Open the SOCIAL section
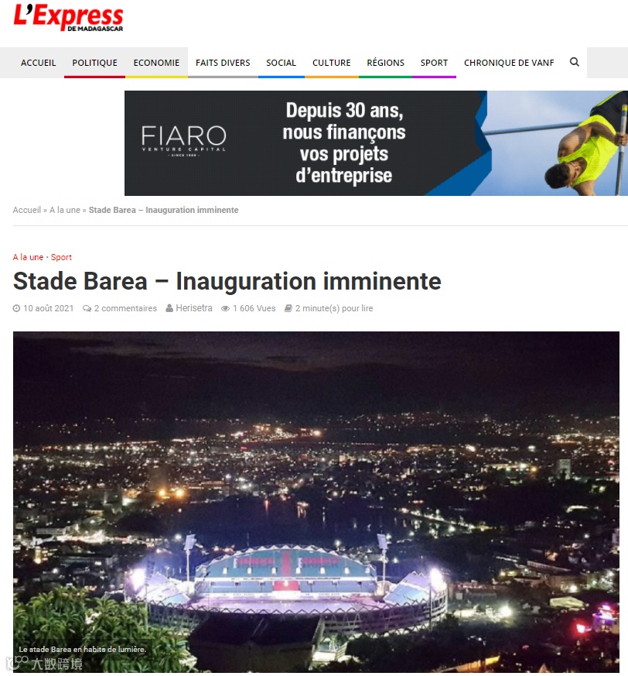Viewport: 628px width, 676px height. 281,63
